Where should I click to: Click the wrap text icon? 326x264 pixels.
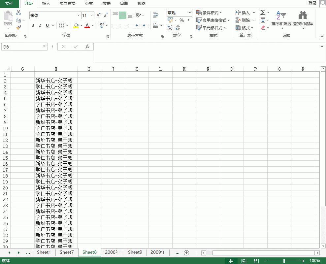[156, 15]
